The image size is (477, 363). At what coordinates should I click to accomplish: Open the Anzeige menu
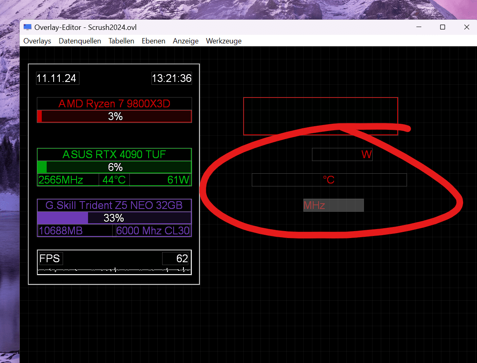click(x=185, y=41)
